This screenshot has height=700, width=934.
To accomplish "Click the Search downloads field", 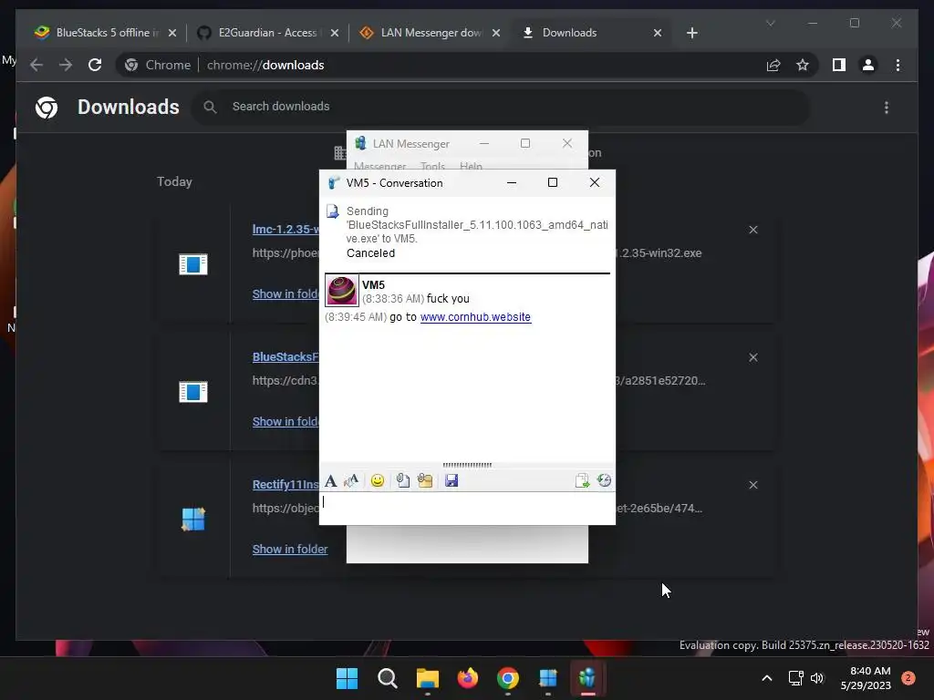I will [x=501, y=107].
